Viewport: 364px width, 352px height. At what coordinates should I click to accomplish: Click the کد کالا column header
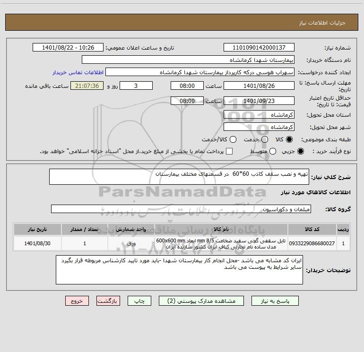point(312,229)
